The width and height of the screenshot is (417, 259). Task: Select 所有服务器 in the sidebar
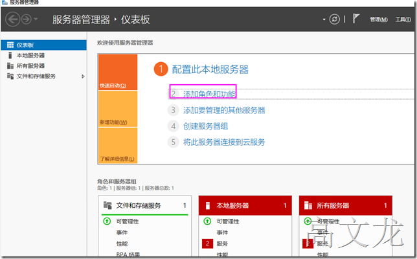[x=43, y=65]
